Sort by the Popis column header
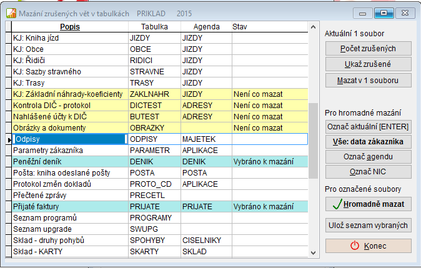421x268 pixels. click(70, 27)
